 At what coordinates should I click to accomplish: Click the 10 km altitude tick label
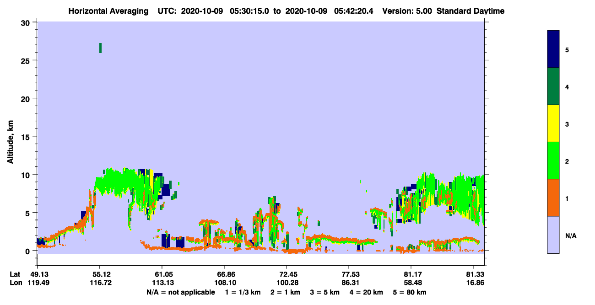coord(27,175)
